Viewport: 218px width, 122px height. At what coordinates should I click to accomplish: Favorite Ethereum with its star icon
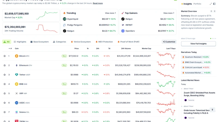(x=5, y=65)
